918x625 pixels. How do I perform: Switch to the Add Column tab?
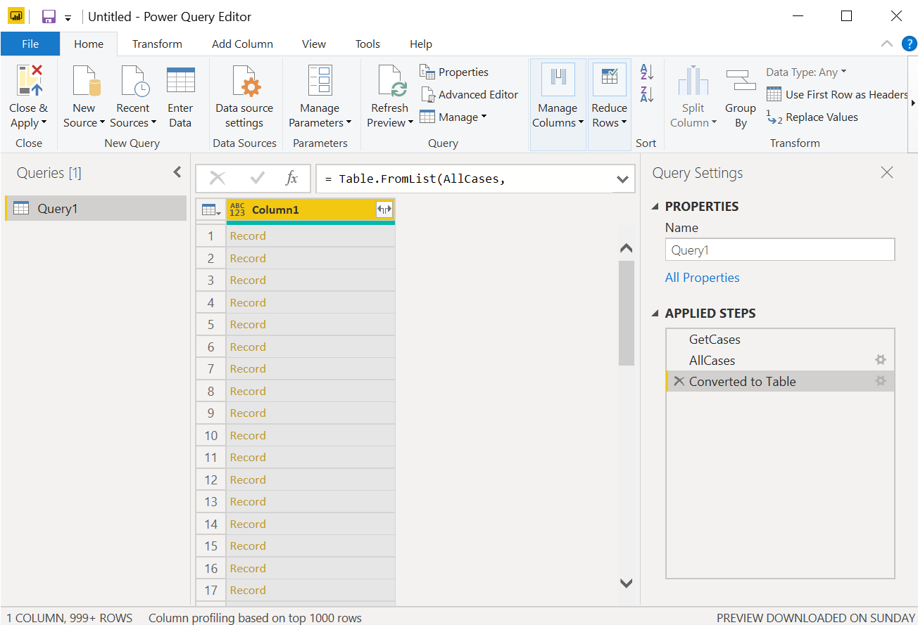242,44
